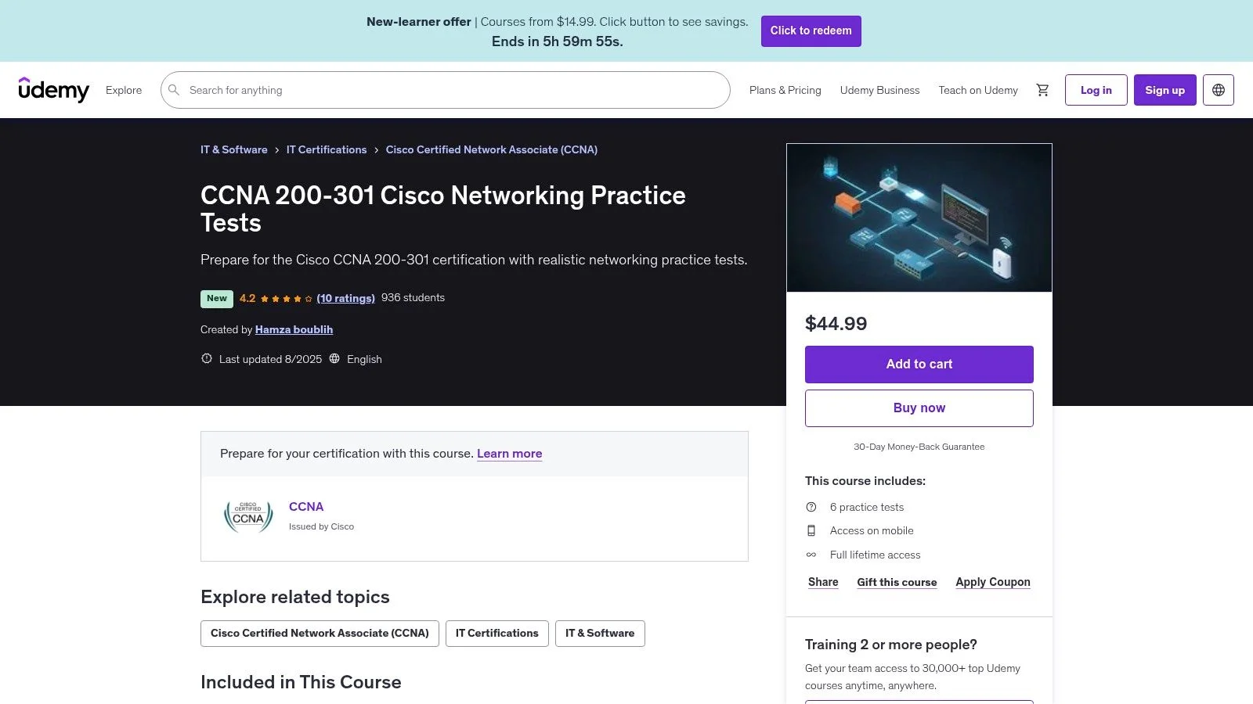
Task: Redeem the new-learner offer
Action: (x=811, y=31)
